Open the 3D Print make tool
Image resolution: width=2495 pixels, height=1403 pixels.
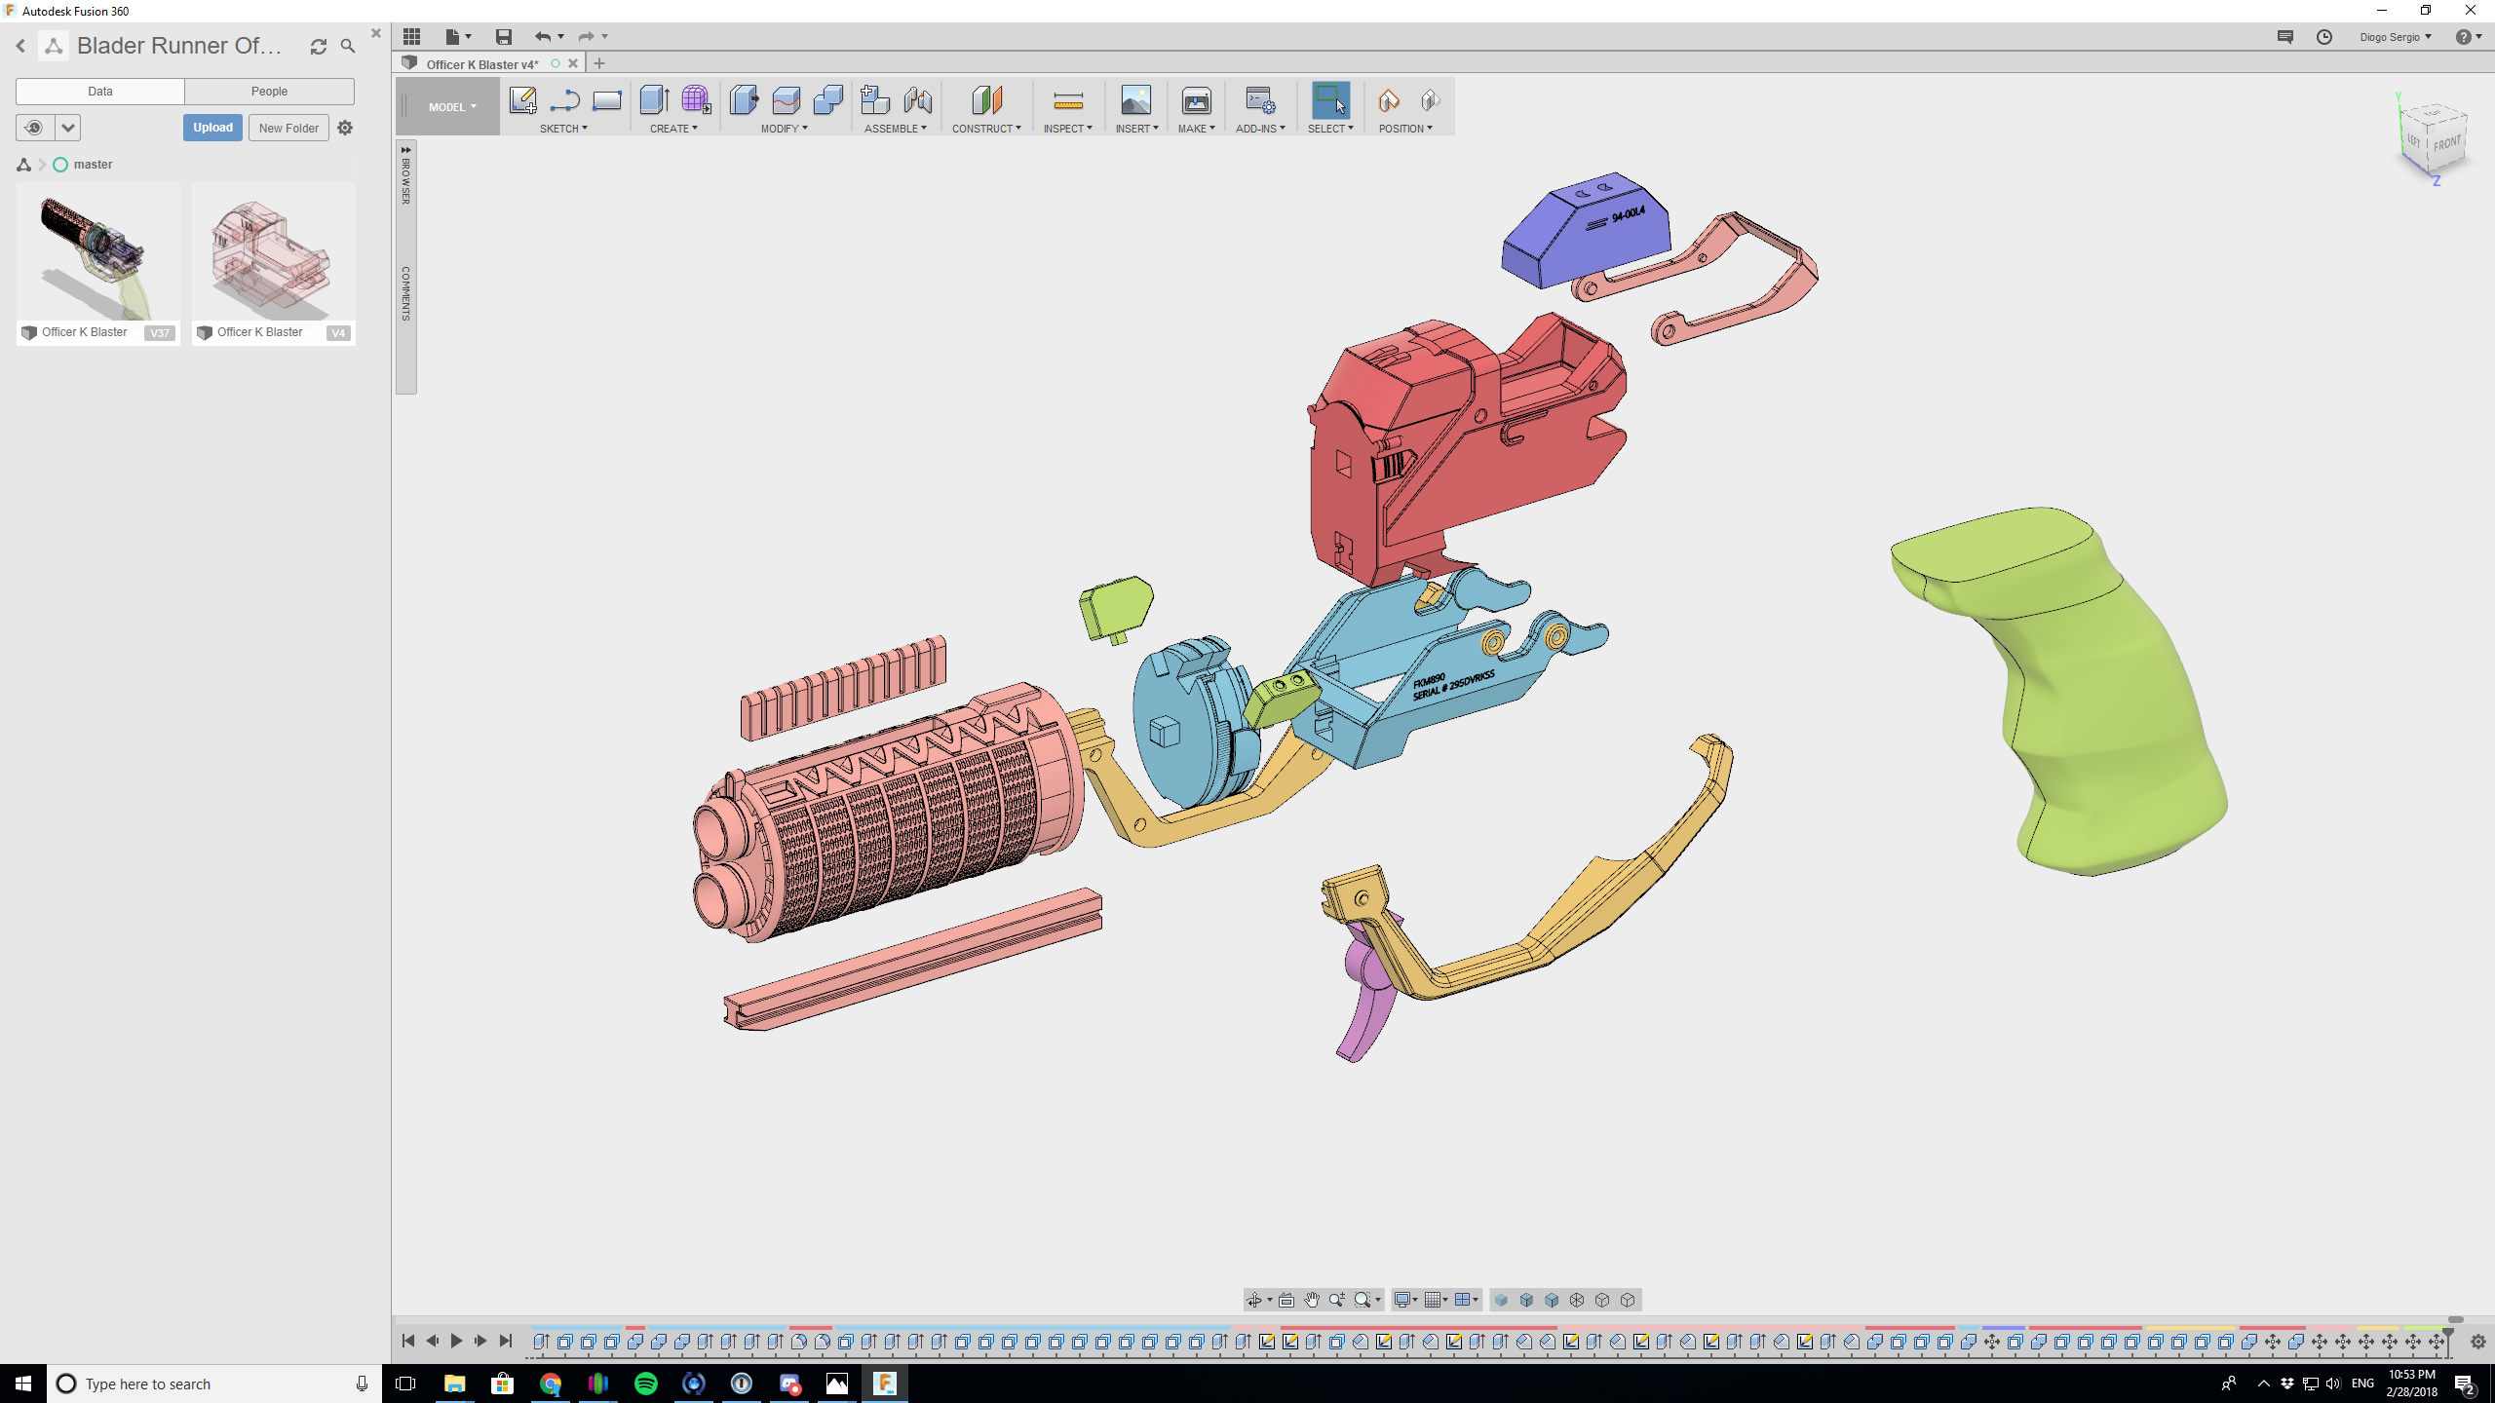click(1196, 100)
